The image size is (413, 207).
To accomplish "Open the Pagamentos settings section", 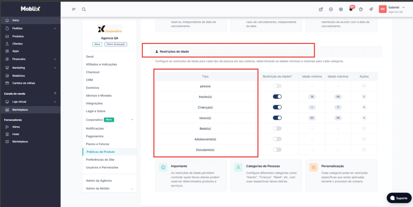I will pyautogui.click(x=94, y=136).
